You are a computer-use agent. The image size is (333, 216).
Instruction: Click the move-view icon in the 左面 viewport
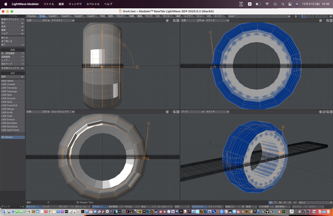[321, 21]
